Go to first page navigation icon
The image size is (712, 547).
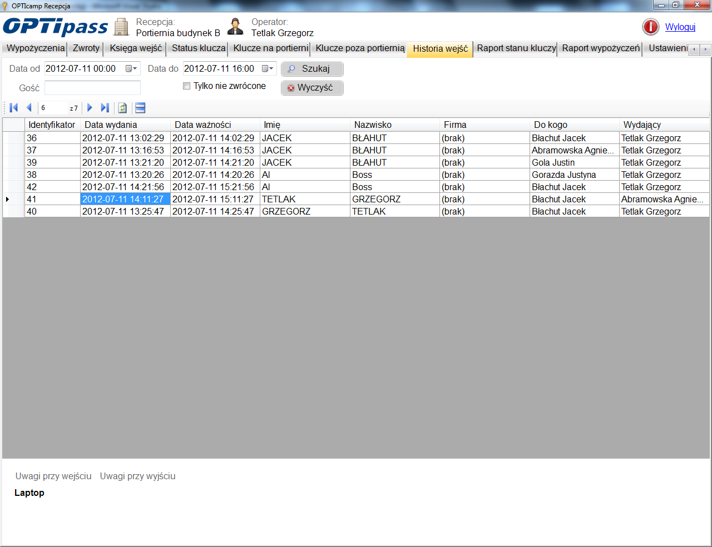coord(14,108)
